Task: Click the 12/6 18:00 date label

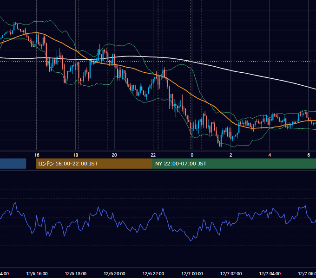Action: coord(76,273)
